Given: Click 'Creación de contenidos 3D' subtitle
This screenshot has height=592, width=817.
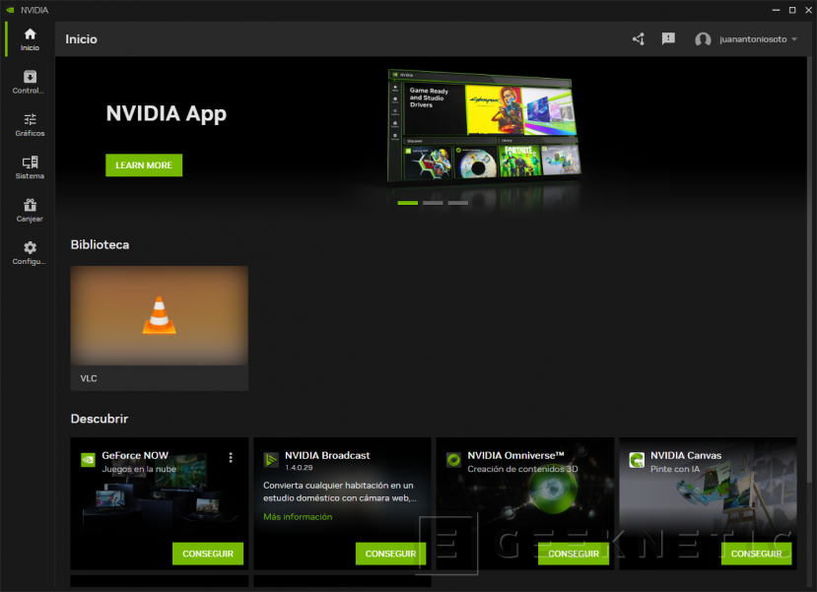Looking at the screenshot, I should (x=522, y=469).
